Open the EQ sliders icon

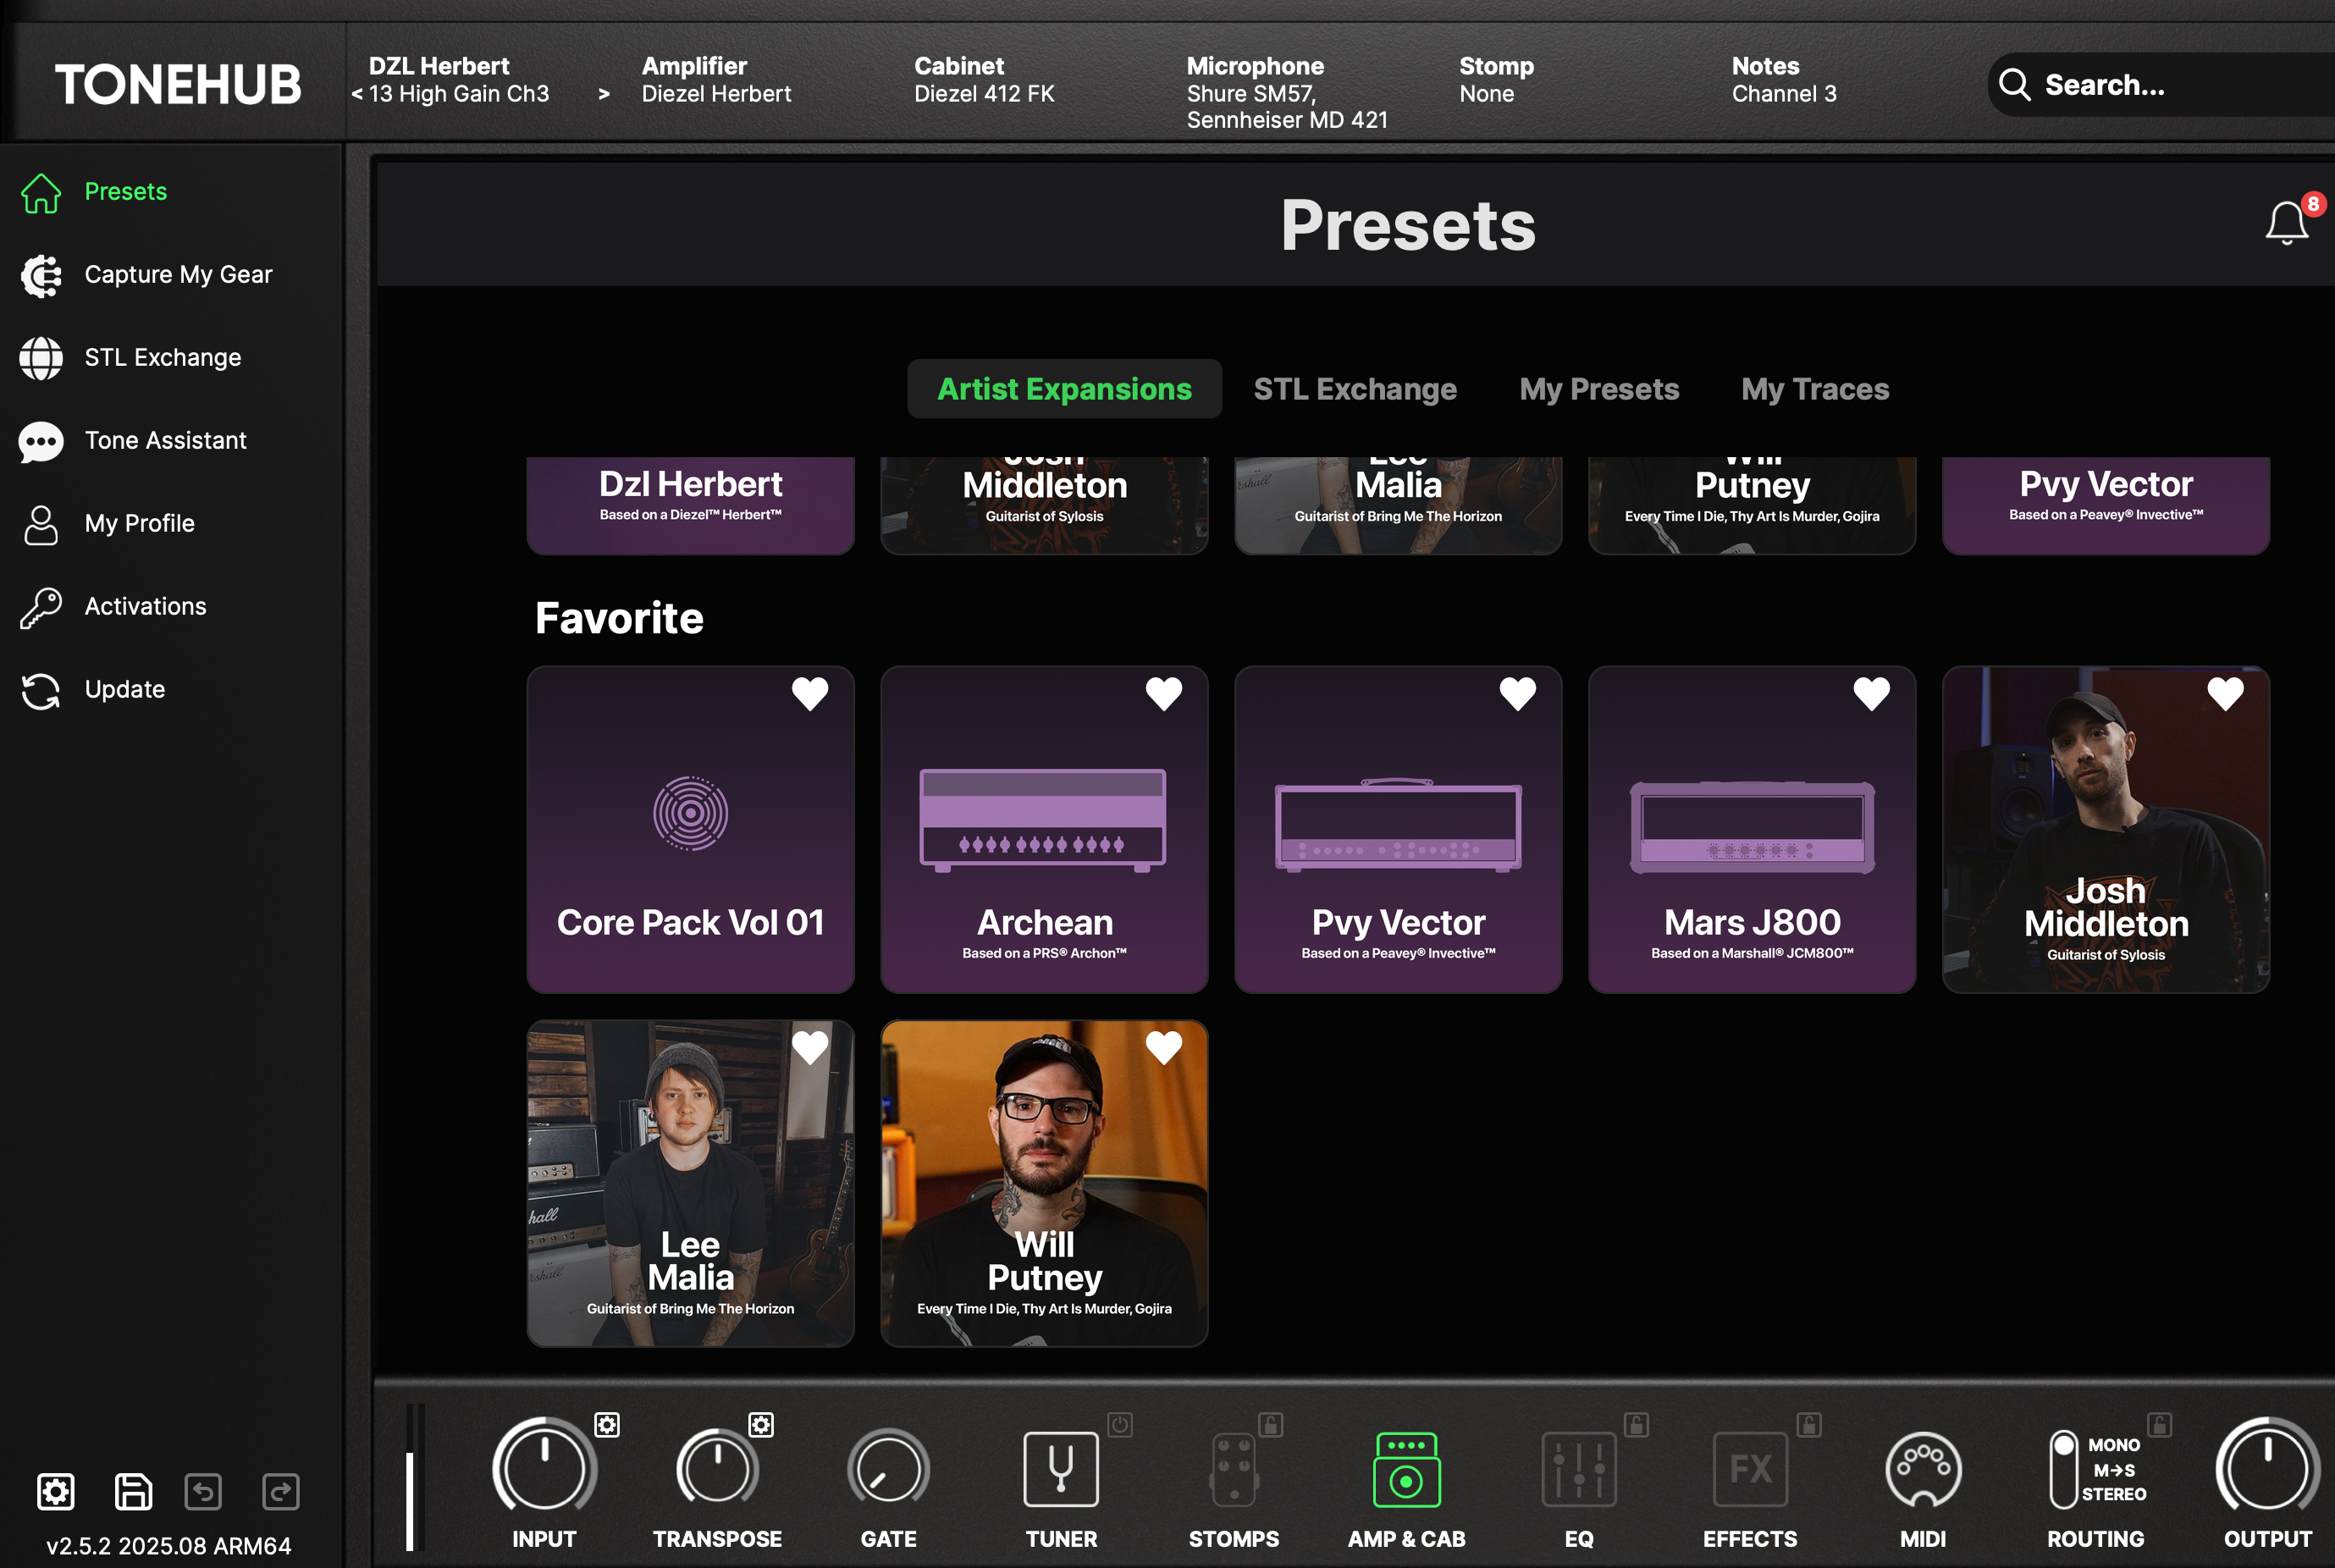click(1578, 1469)
